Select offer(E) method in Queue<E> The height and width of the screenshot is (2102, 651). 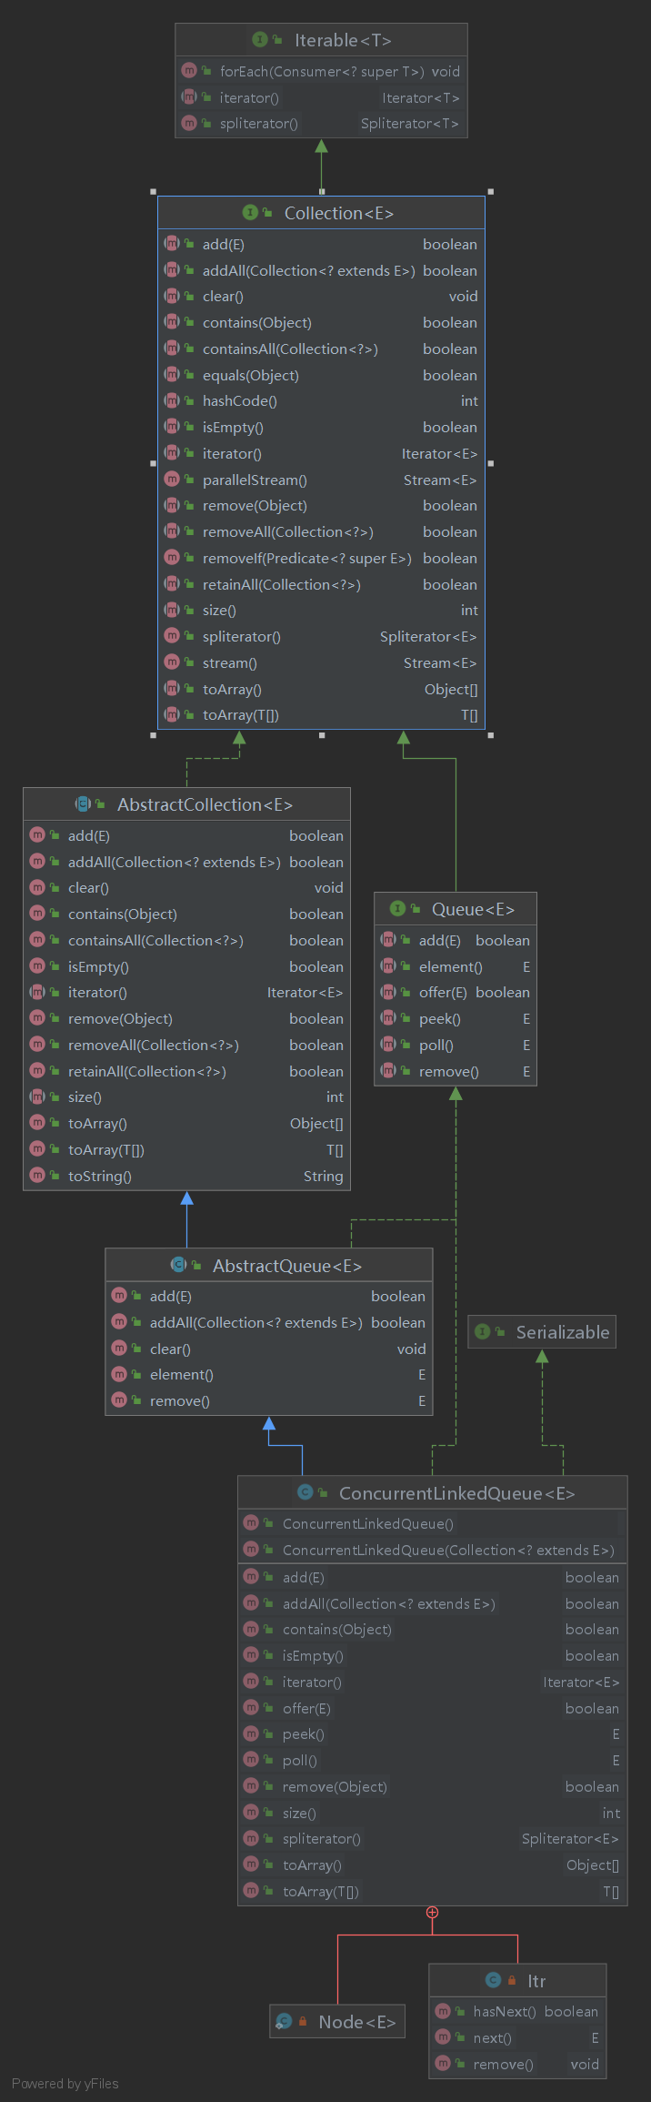pyautogui.click(x=456, y=993)
